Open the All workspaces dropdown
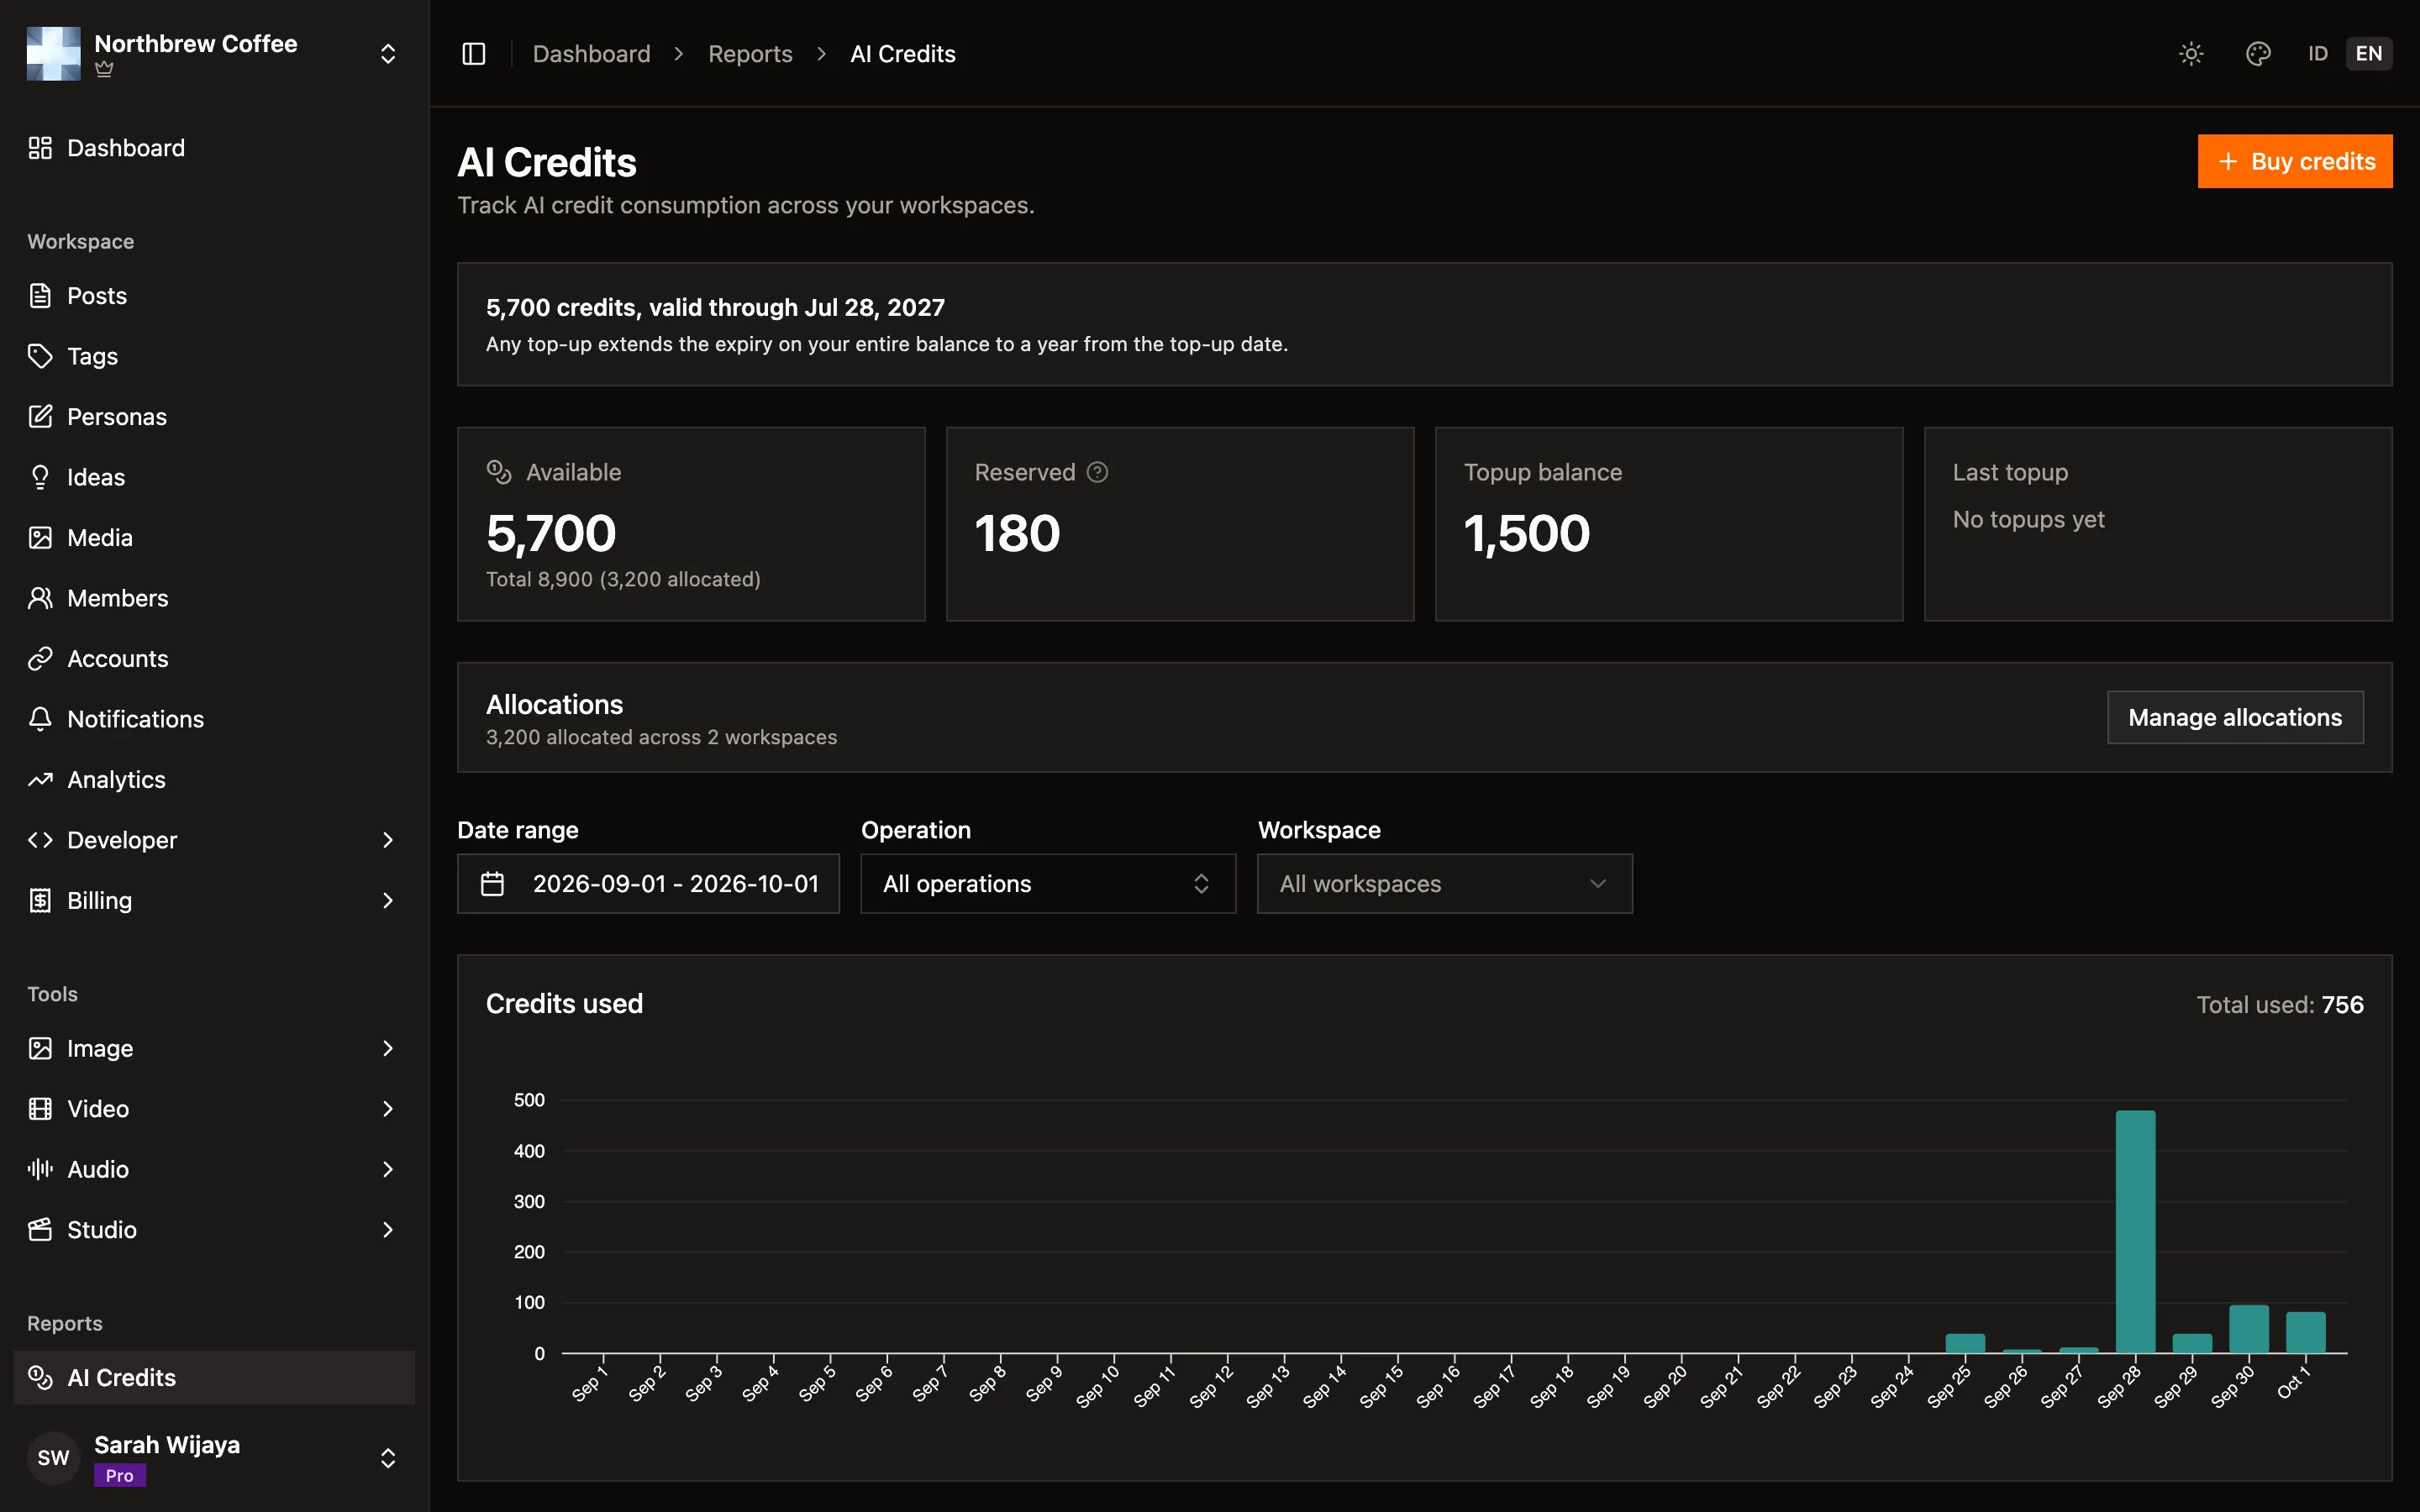The image size is (2420, 1512). click(x=1445, y=884)
